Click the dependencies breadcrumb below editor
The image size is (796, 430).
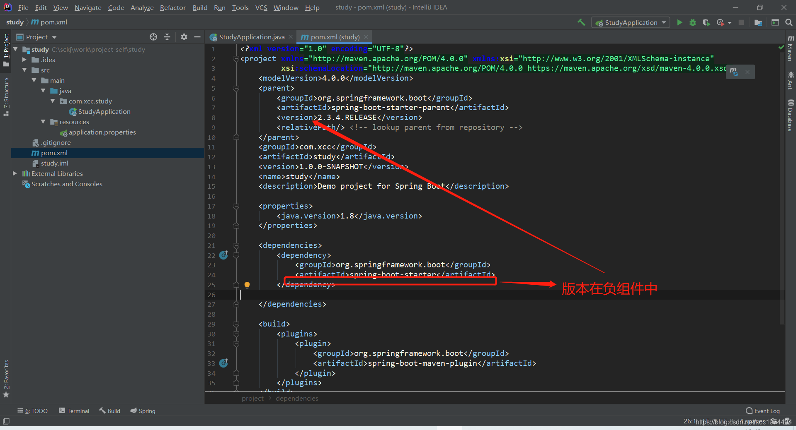(297, 398)
